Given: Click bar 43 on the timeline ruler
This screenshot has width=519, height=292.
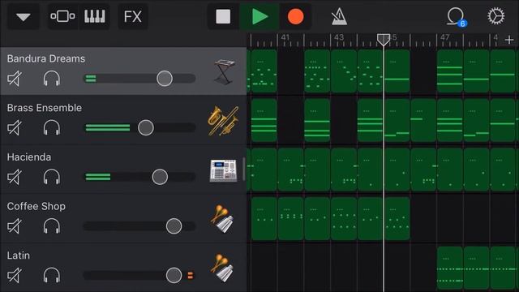Looking at the screenshot, I should pos(339,37).
